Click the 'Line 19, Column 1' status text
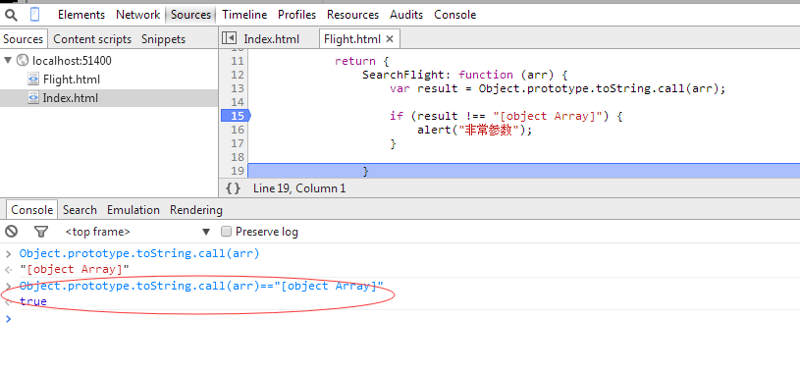Image resolution: width=800 pixels, height=373 pixels. [x=299, y=188]
